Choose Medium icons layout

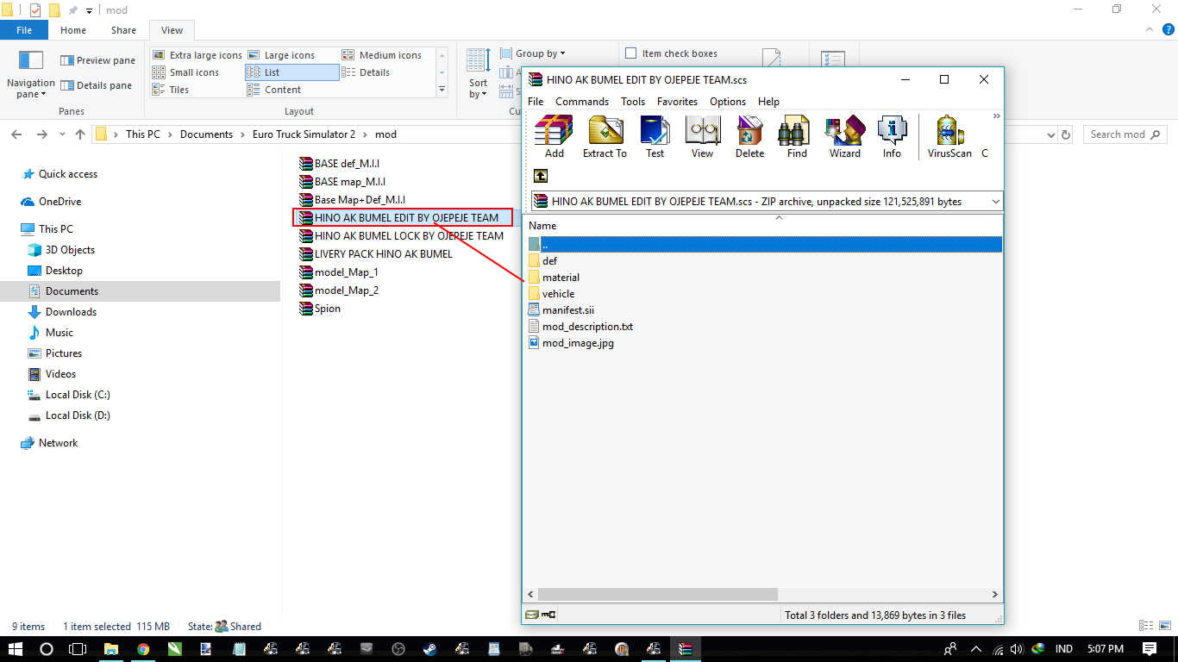(382, 55)
